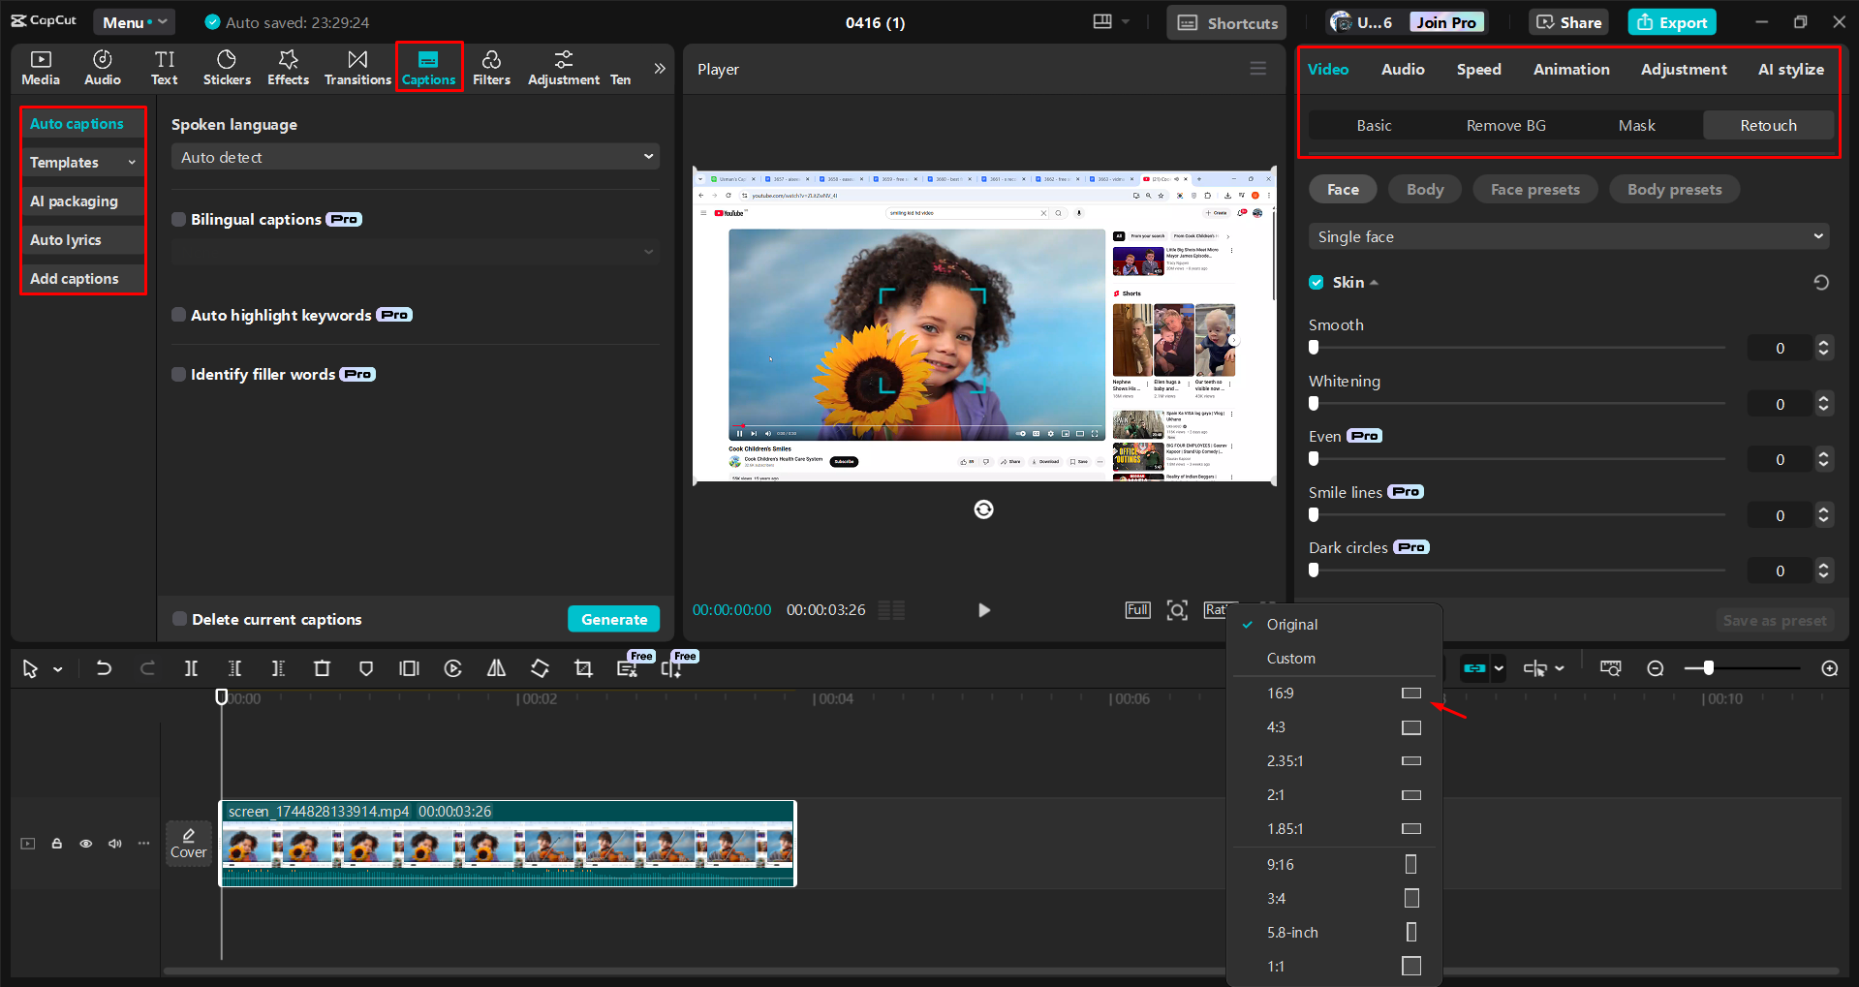Open the Stickers panel

(x=227, y=67)
